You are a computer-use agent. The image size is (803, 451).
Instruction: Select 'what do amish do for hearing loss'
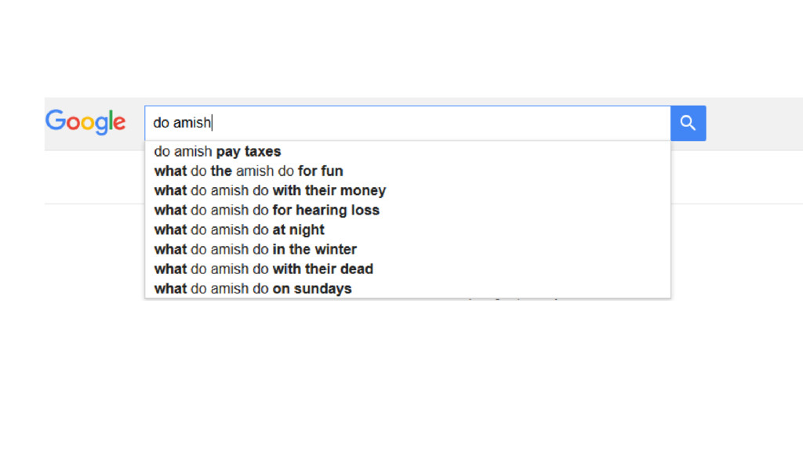(x=408, y=210)
